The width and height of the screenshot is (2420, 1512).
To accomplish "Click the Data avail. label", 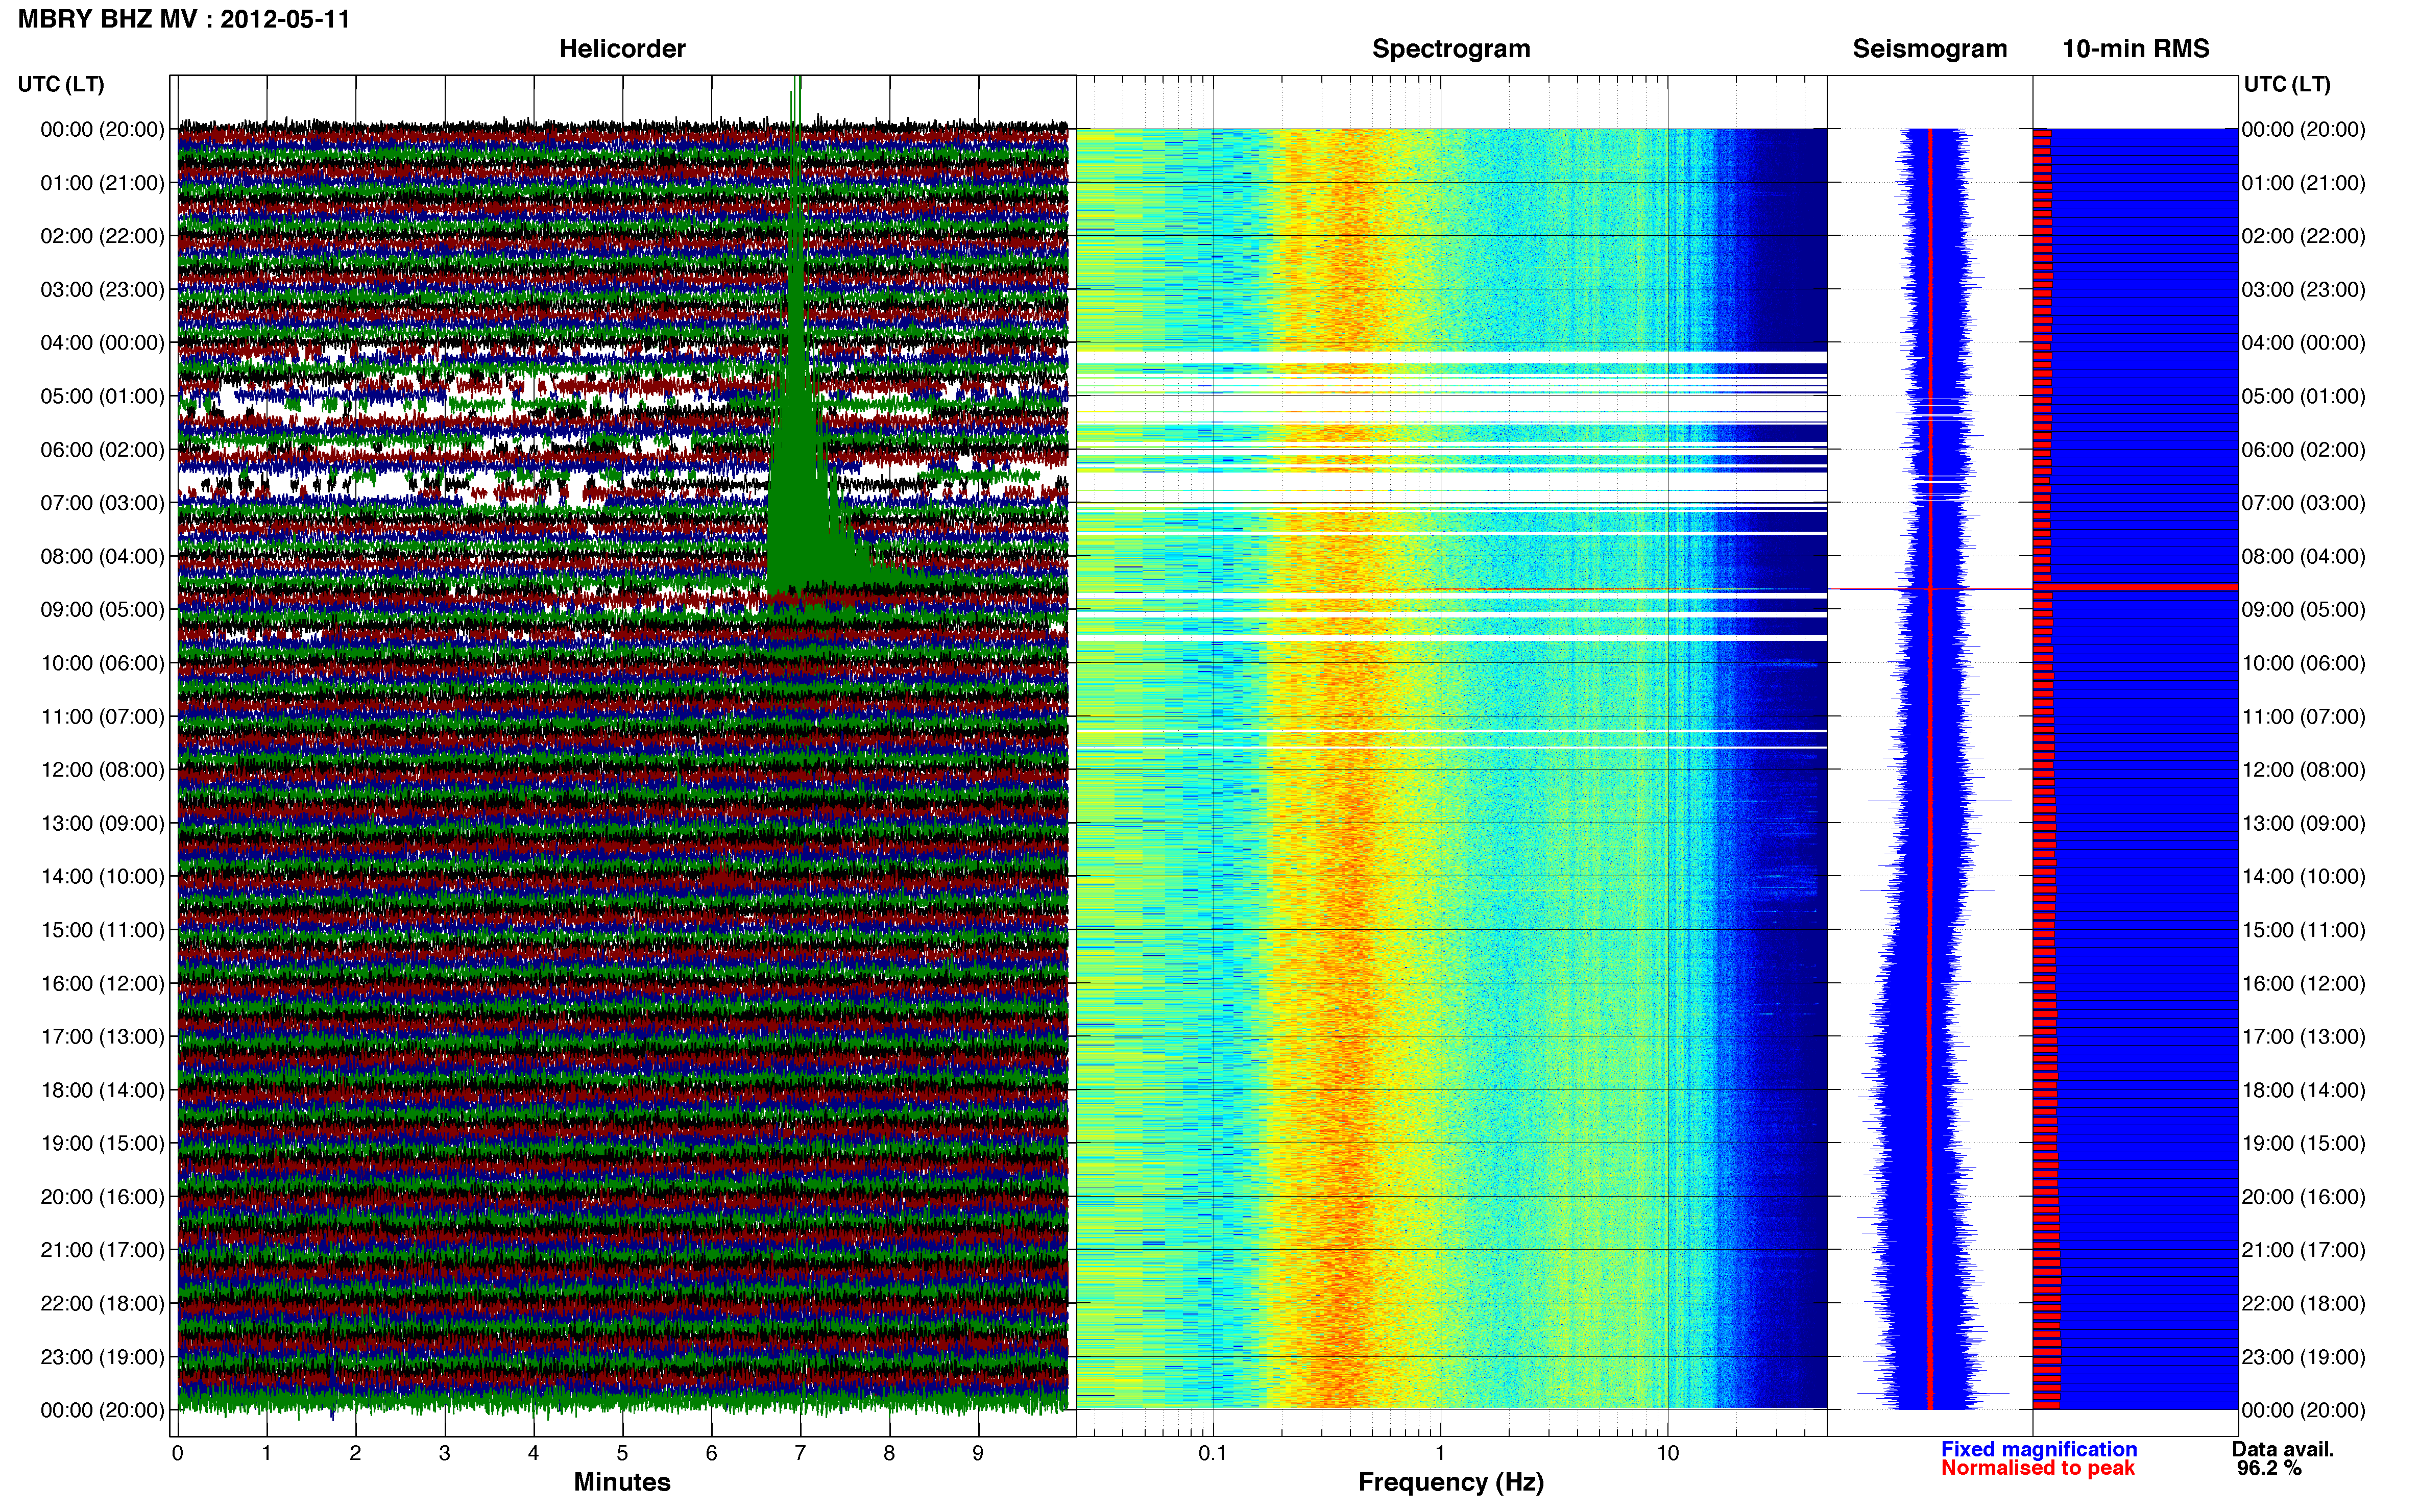I will point(2283,1449).
